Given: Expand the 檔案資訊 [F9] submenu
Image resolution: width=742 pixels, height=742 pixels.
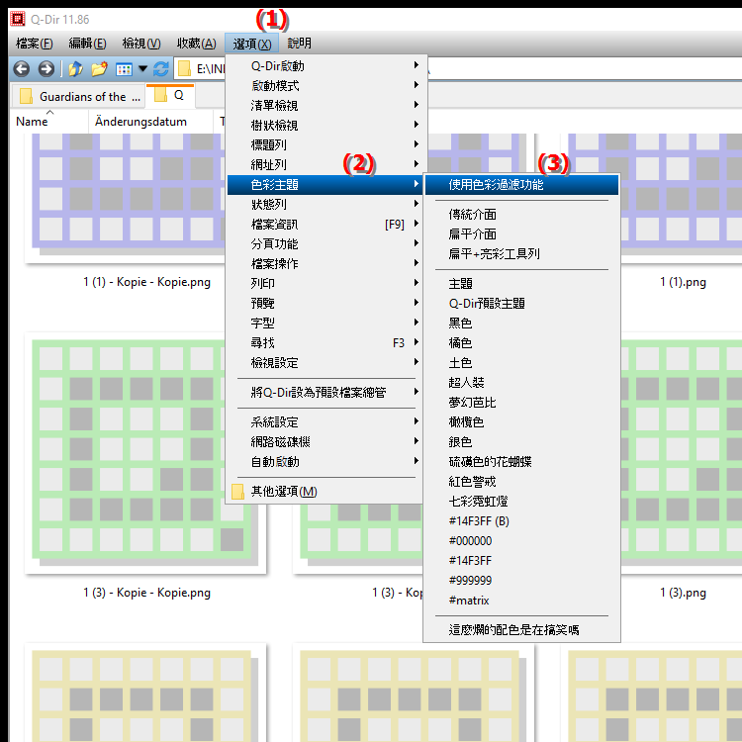Looking at the screenshot, I should pyautogui.click(x=326, y=225).
